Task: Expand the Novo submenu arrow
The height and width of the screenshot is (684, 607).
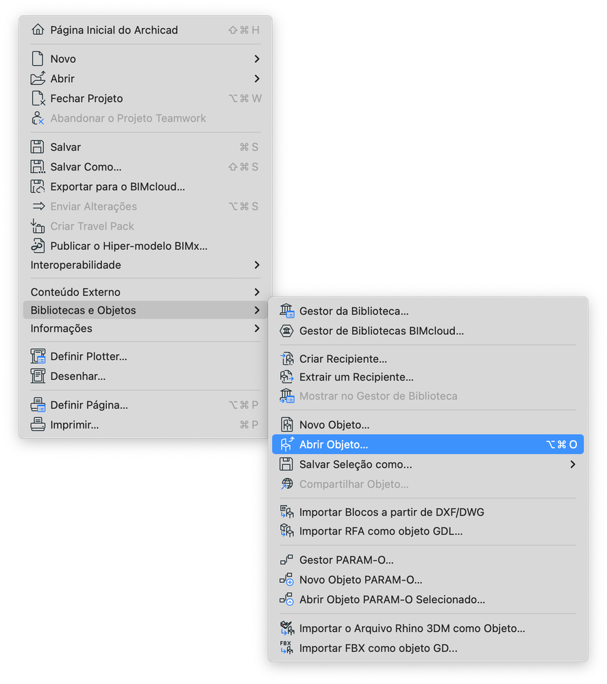Action: (257, 58)
